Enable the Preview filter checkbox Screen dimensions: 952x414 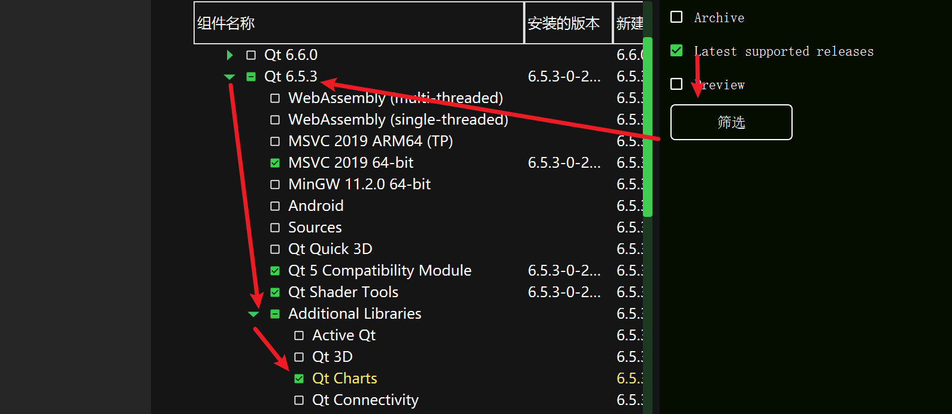(676, 84)
